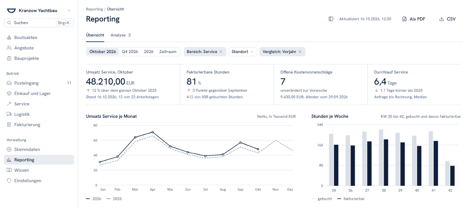Click the Reporting breadcrumb link
Viewport: 469px width, 208px height.
pos(95,9)
